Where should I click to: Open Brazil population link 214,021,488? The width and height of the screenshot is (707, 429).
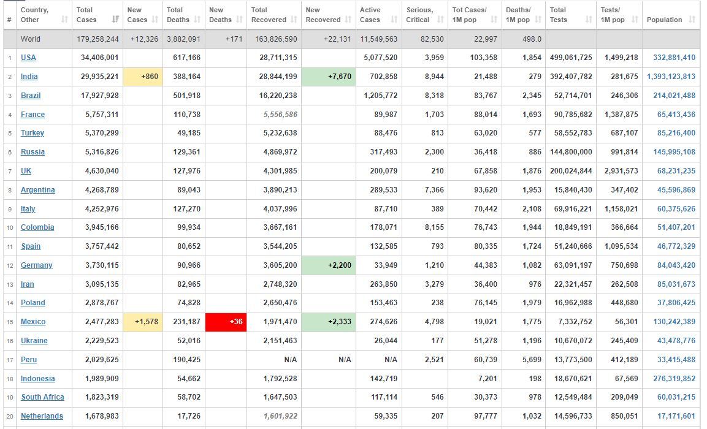coord(674,95)
